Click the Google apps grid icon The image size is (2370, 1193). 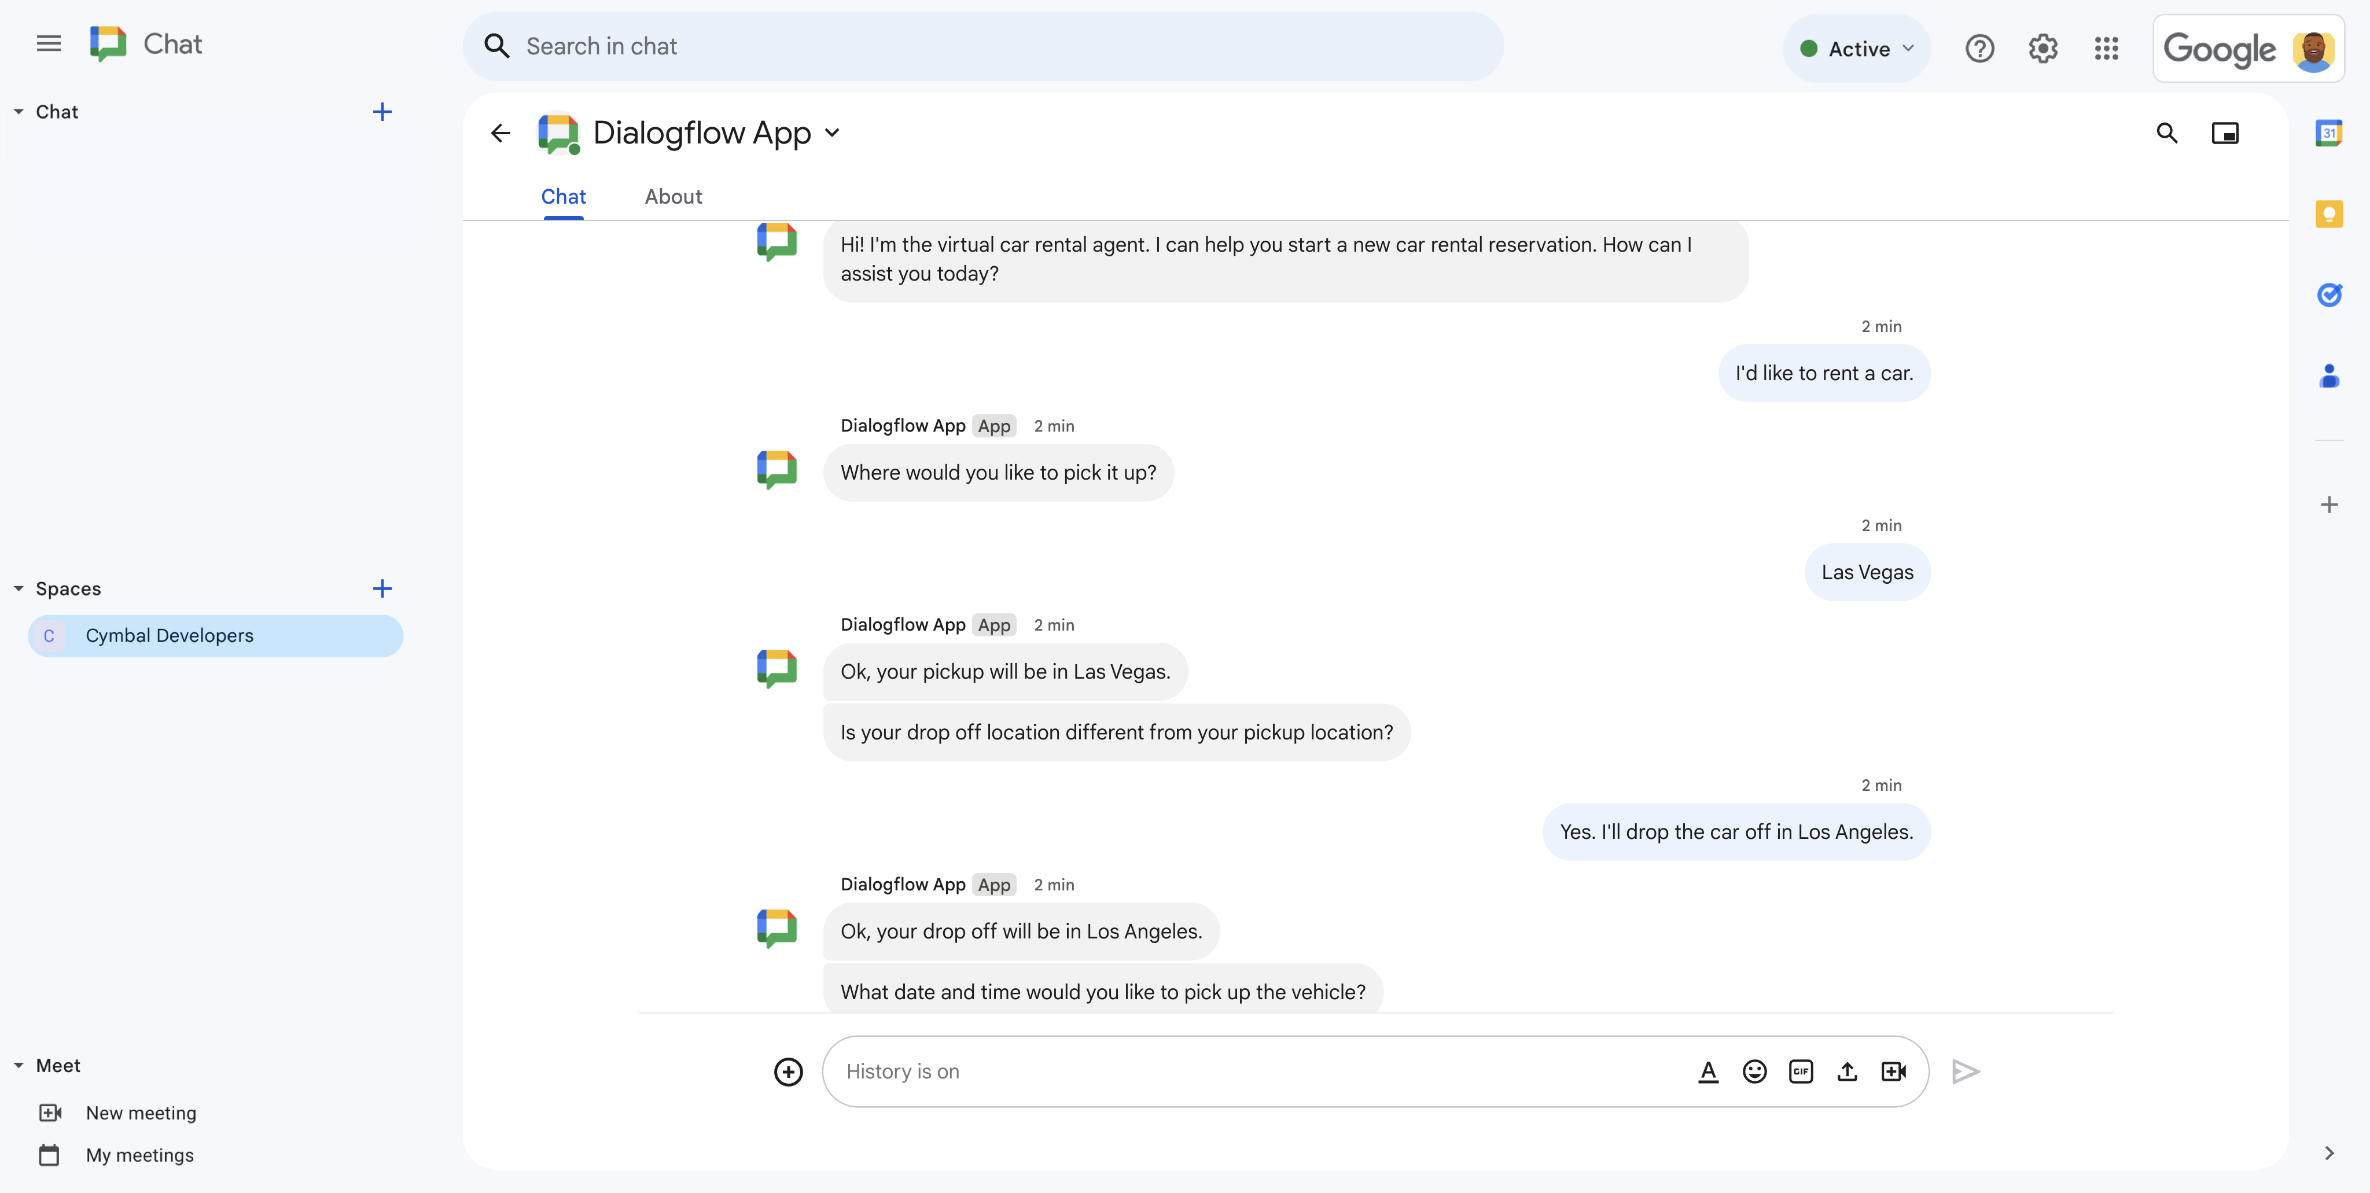[2106, 46]
